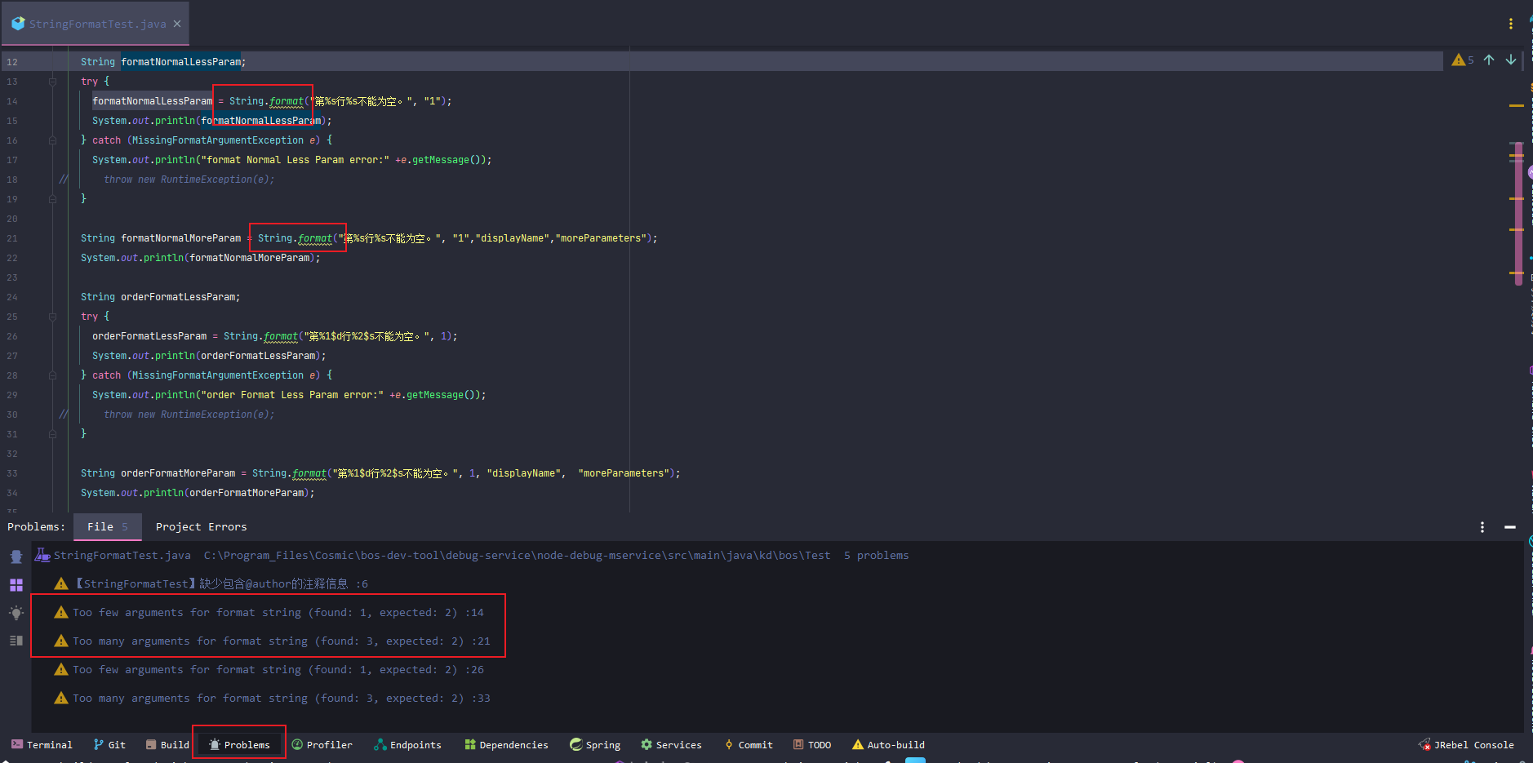Select the 'Too few arguments' warning at :14

(x=278, y=613)
